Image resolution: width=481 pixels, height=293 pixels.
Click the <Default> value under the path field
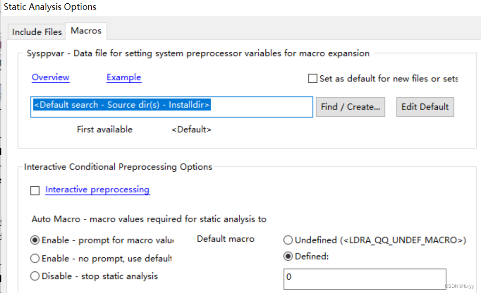(191, 129)
